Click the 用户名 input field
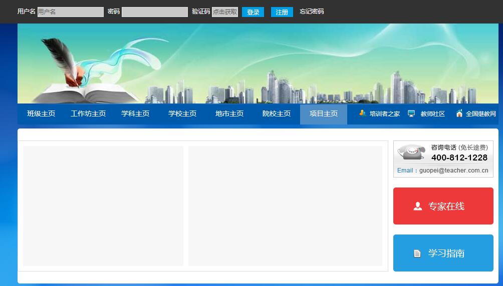Viewport: 503px width, 286px height. point(71,12)
